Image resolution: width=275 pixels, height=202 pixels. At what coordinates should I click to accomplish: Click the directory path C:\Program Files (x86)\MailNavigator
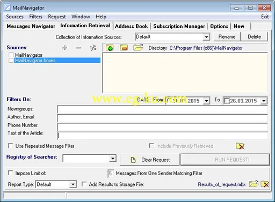(206, 48)
